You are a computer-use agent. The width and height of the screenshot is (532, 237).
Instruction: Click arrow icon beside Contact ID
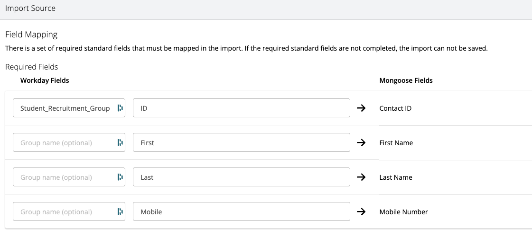click(x=361, y=108)
